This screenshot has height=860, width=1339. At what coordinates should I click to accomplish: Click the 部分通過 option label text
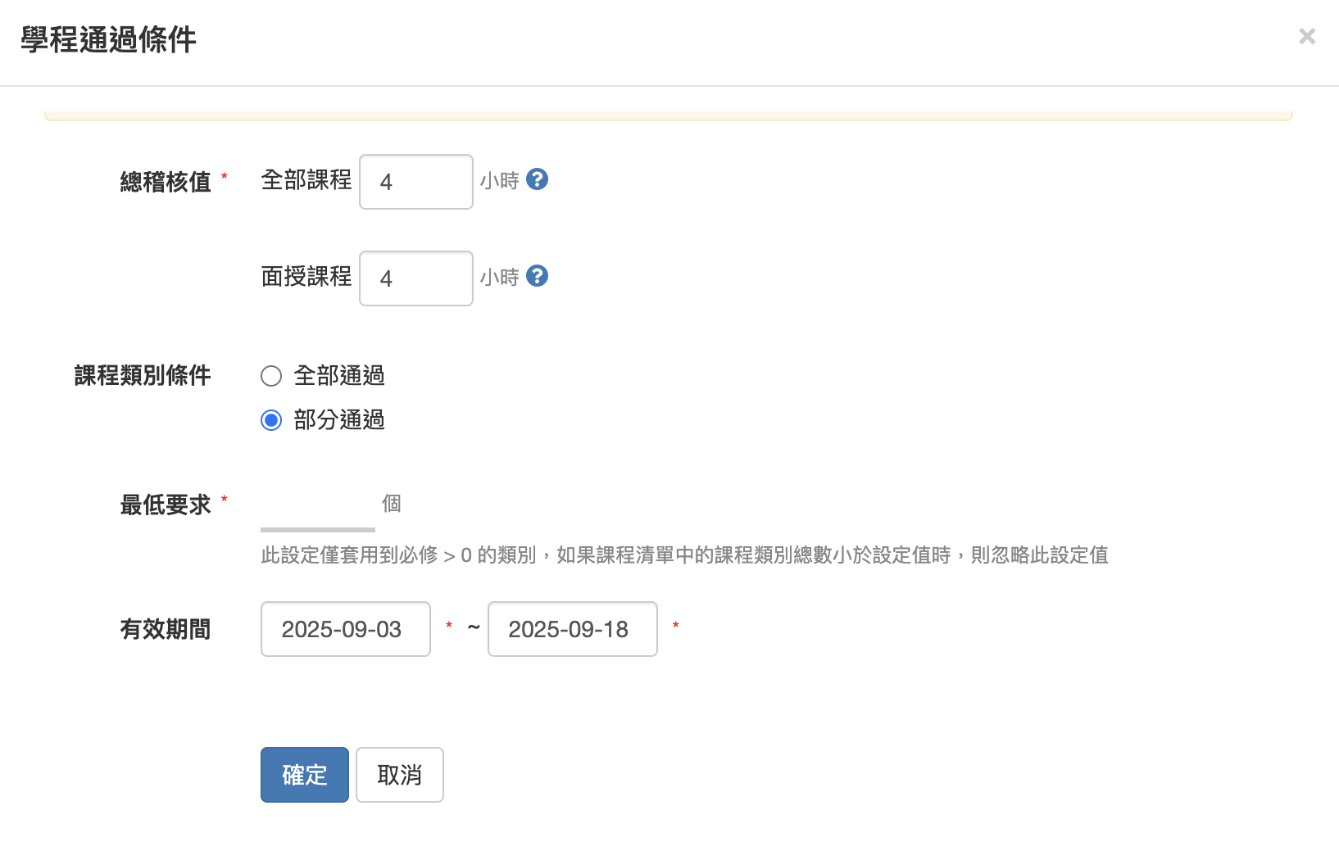coord(339,420)
